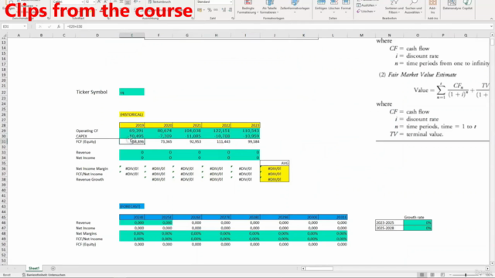Increase decimal places

(x=224, y=10)
